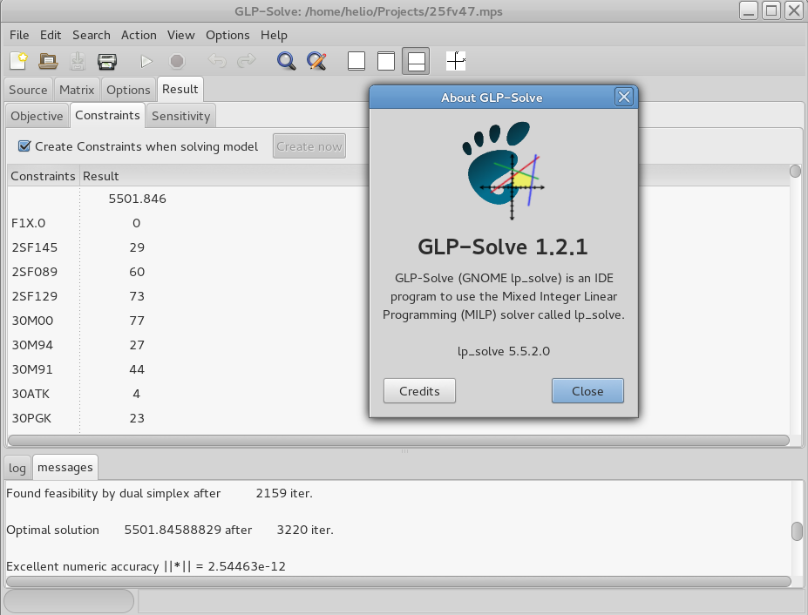The width and height of the screenshot is (808, 615).
Task: Switch to the Options tab
Action: [128, 90]
